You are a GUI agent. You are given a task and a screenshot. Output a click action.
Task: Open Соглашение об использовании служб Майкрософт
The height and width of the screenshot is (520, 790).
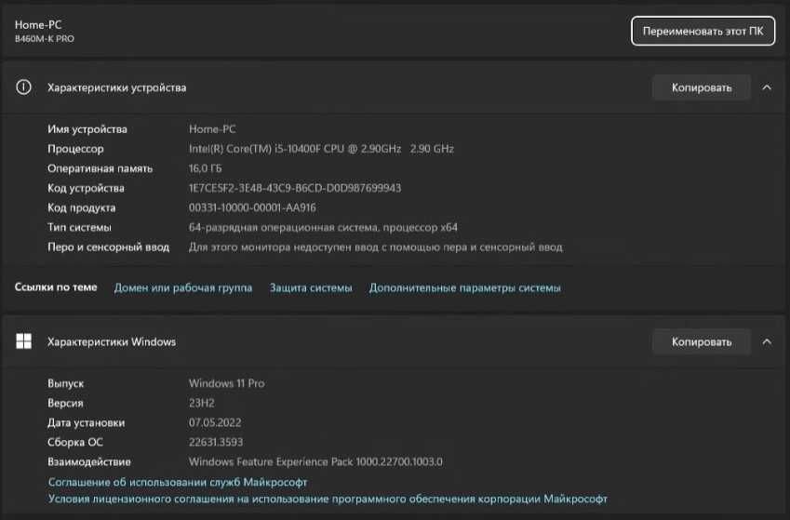coord(178,482)
